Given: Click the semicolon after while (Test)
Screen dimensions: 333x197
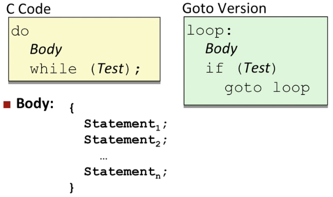Looking at the screenshot, I should coord(138,70).
